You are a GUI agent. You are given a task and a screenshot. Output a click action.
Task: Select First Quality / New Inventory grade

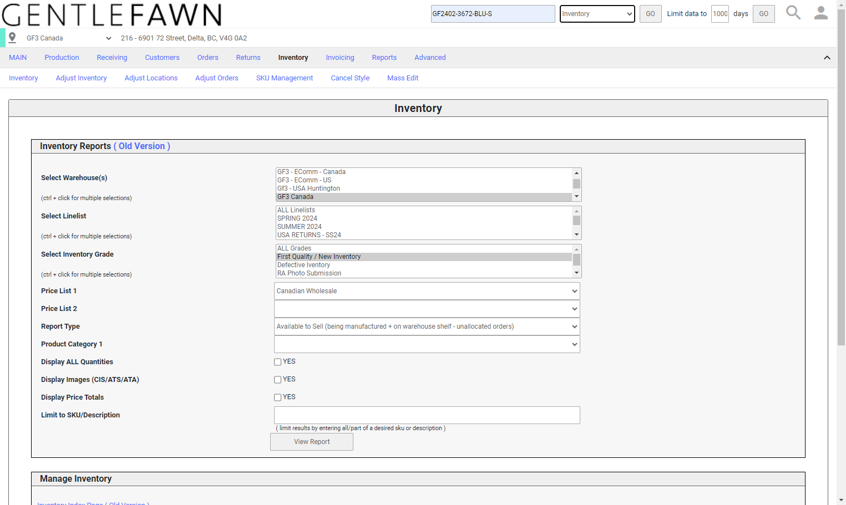pos(424,257)
